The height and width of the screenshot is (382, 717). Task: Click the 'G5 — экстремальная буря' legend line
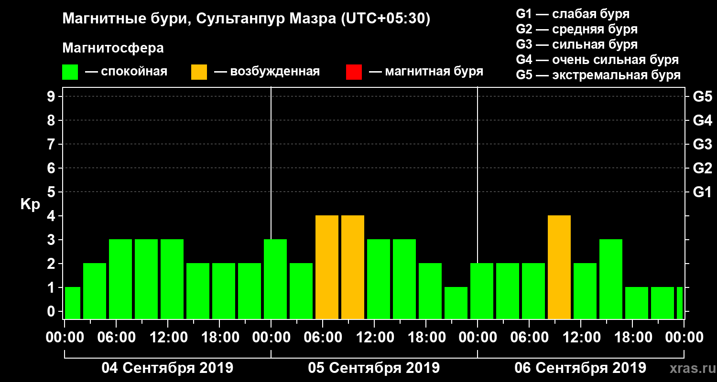[x=598, y=75]
